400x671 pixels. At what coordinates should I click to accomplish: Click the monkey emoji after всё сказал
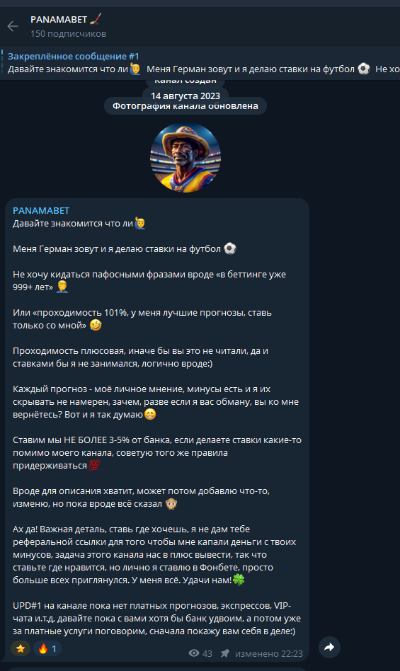tap(171, 504)
